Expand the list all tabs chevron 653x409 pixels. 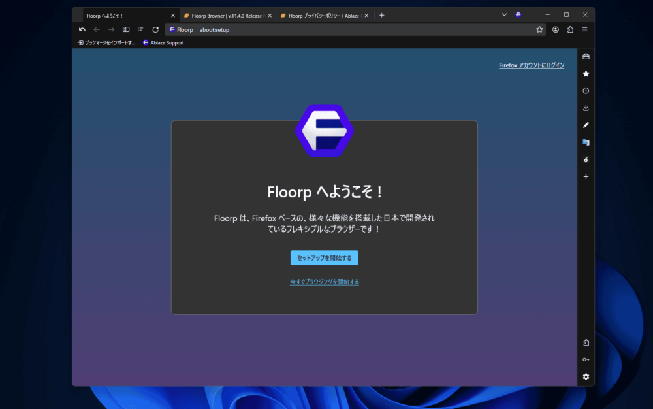(504, 14)
